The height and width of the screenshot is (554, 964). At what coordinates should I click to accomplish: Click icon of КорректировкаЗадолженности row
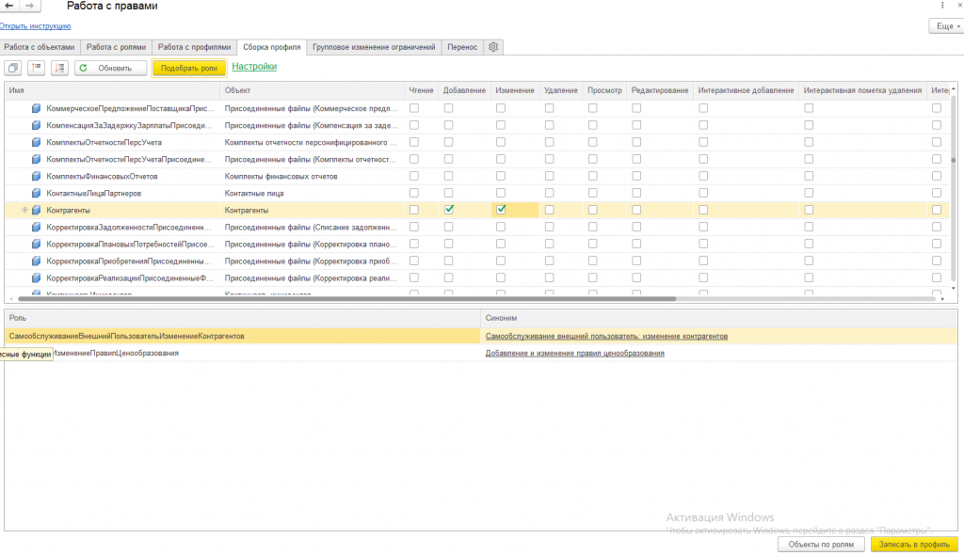pos(37,228)
